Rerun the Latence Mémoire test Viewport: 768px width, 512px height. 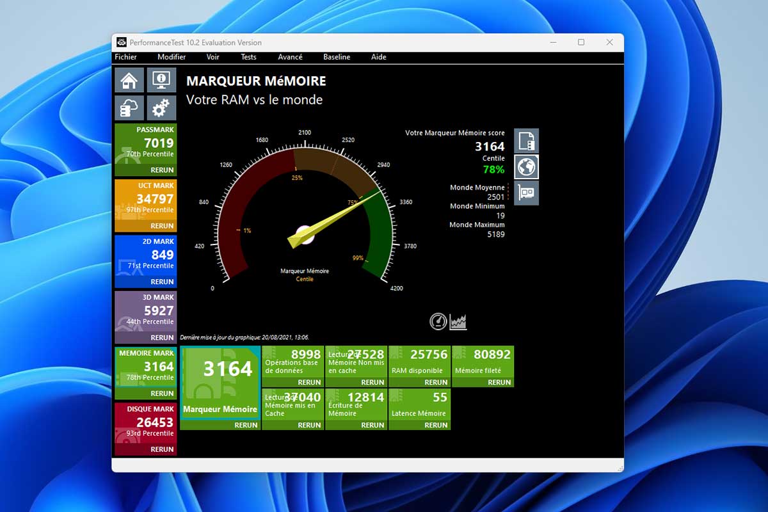[436, 425]
